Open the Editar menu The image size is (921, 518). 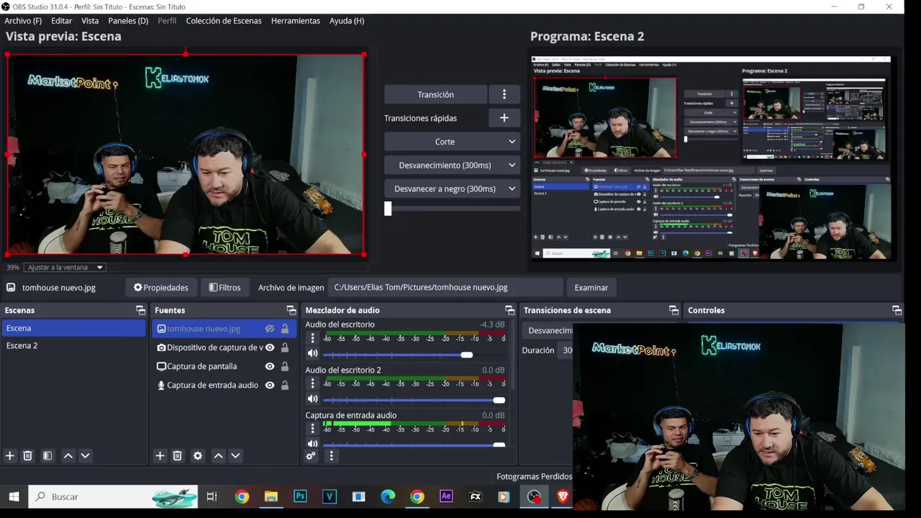coord(61,21)
